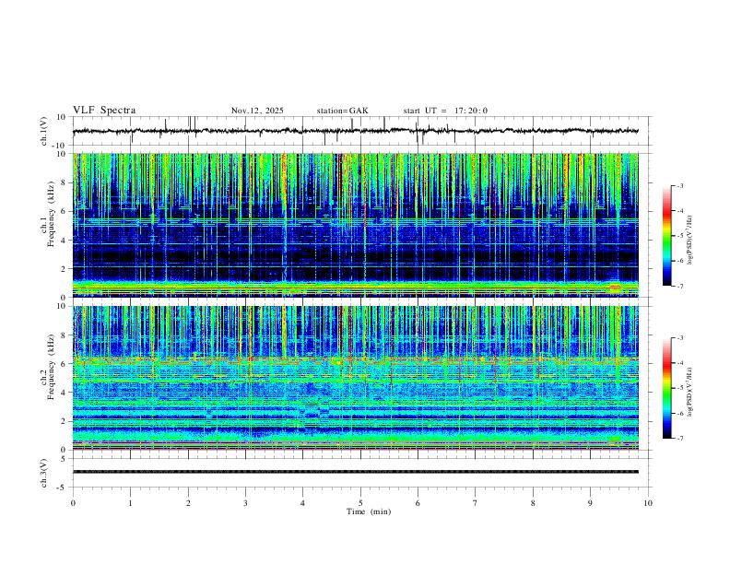
Task: Click the time axis tick label "7"
Action: click(x=476, y=503)
